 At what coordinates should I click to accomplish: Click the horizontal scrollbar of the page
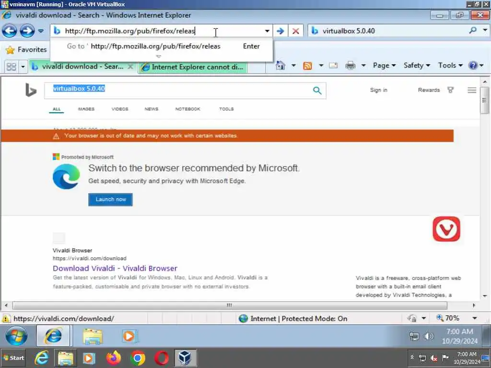pyautogui.click(x=230, y=305)
